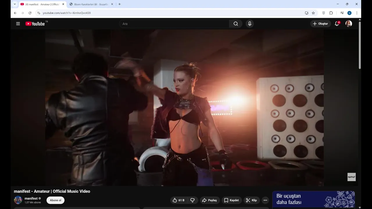Open the manifest channel name link

31,199
